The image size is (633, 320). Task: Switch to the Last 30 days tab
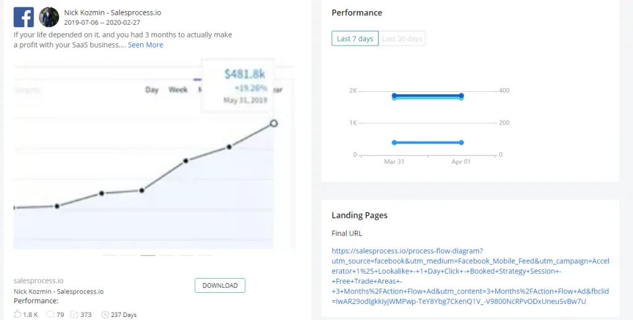click(x=402, y=39)
